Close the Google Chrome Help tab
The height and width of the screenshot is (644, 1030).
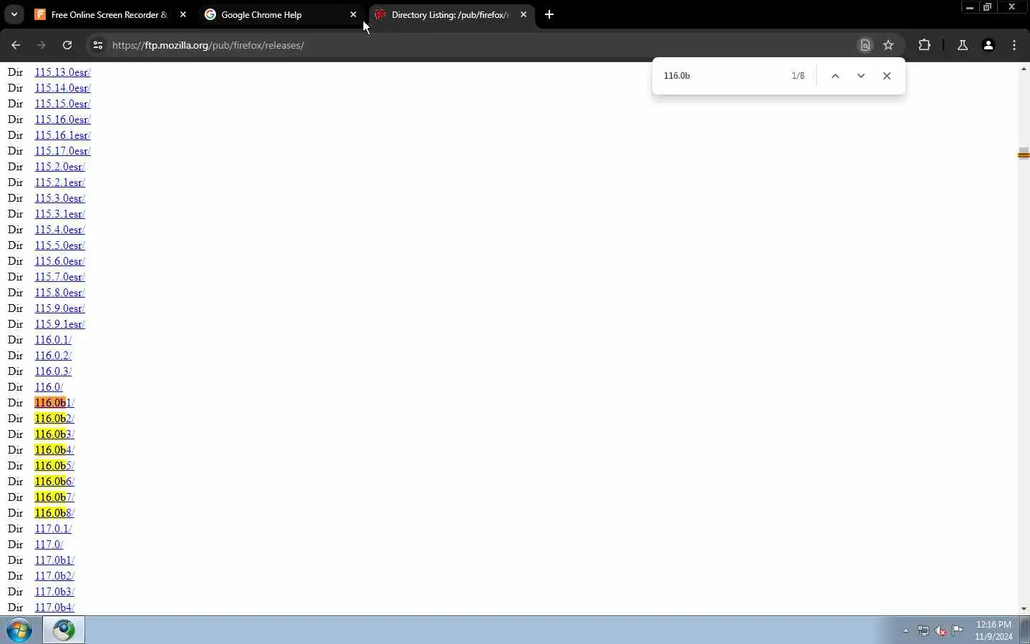353,14
